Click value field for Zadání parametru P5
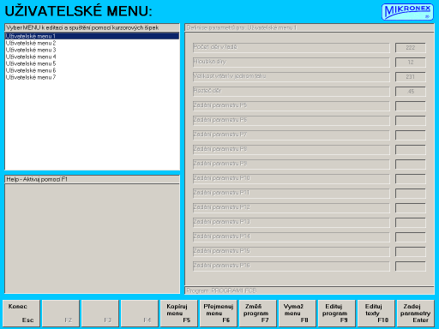 click(411, 106)
